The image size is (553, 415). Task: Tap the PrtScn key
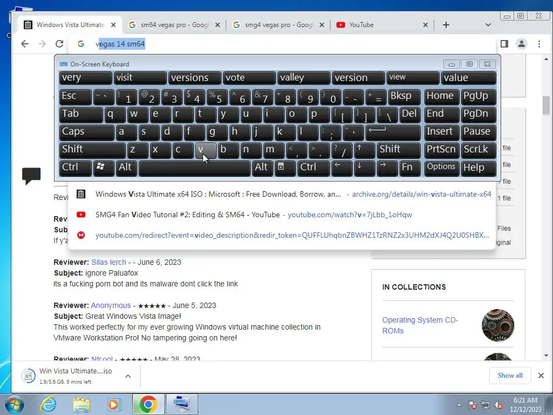pyautogui.click(x=442, y=150)
